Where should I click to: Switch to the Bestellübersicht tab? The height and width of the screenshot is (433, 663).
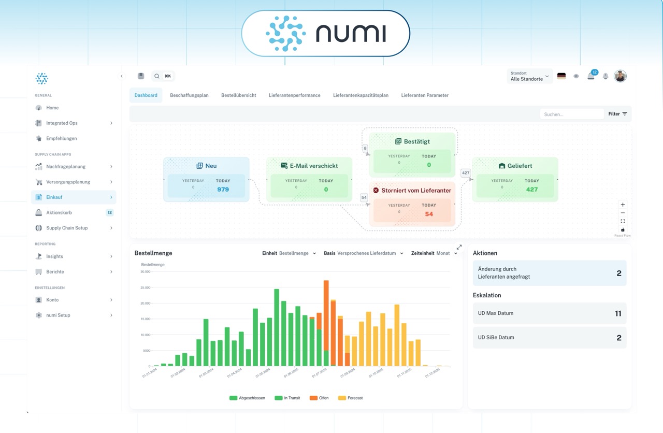click(x=238, y=95)
